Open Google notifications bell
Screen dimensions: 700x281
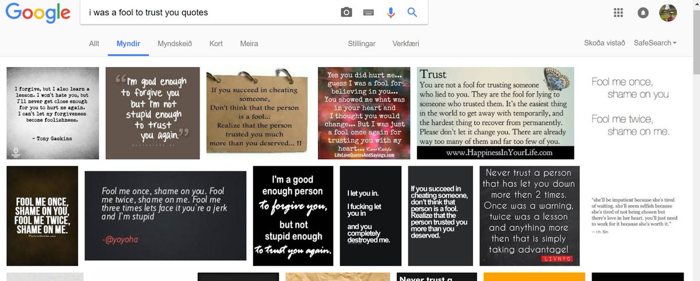click(x=643, y=13)
